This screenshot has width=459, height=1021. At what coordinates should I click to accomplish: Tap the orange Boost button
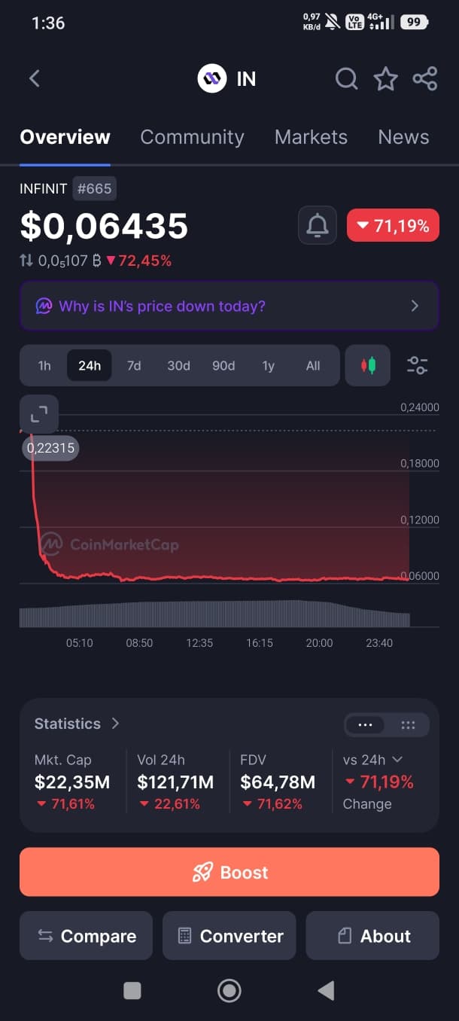[229, 872]
